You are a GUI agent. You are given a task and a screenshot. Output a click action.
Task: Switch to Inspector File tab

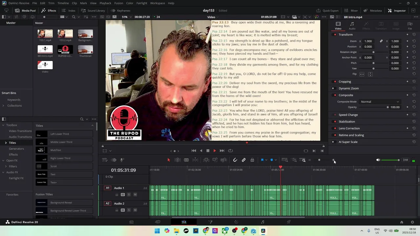click(x=410, y=26)
